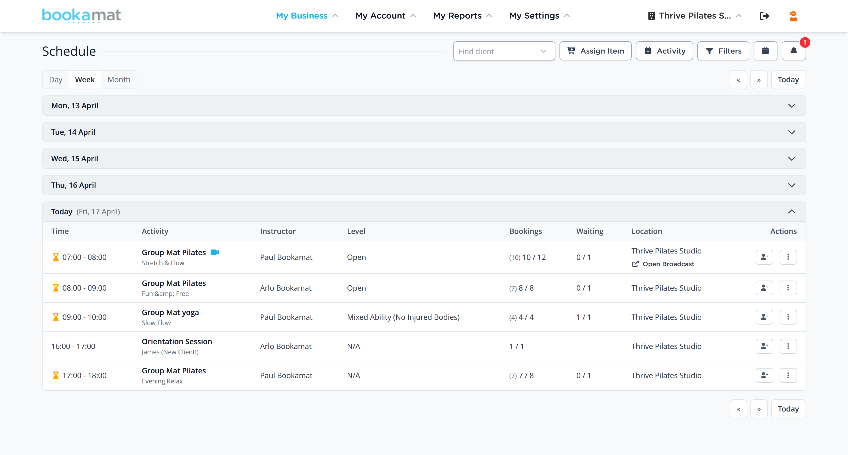Screen dimensions: 848x455
Task: Click hourglass icon on 09:00 - 10:00 row
Action: point(56,317)
